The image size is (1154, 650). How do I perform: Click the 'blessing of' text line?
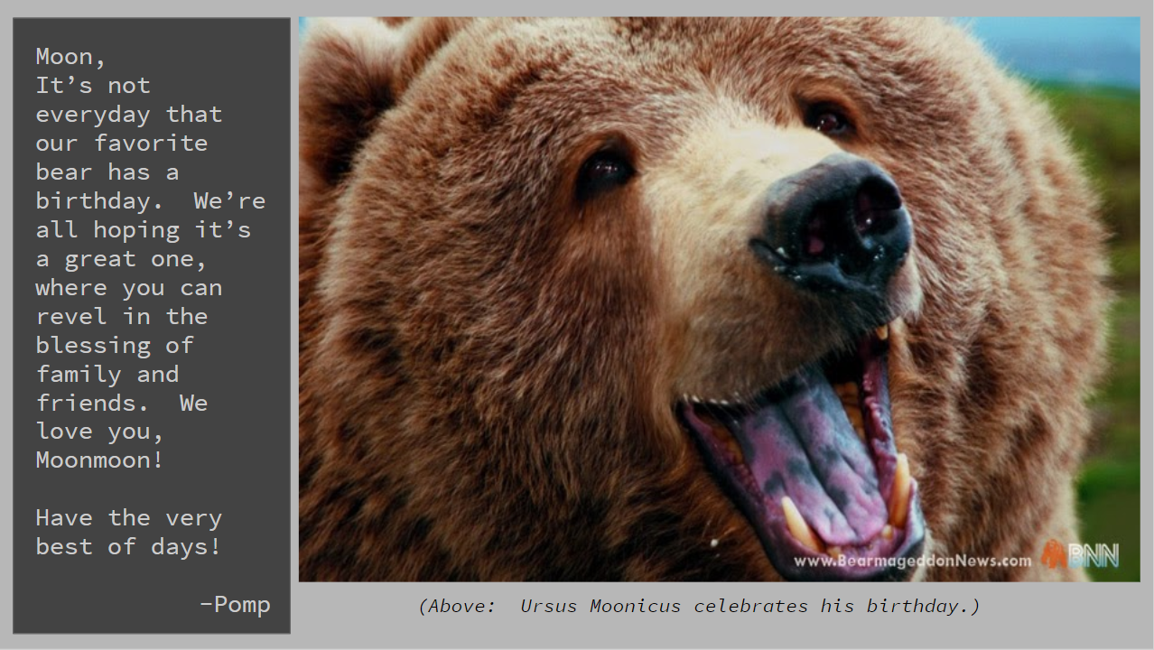115,346
